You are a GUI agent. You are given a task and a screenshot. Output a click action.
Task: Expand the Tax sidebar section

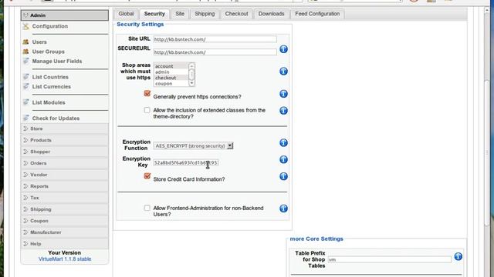pos(65,198)
